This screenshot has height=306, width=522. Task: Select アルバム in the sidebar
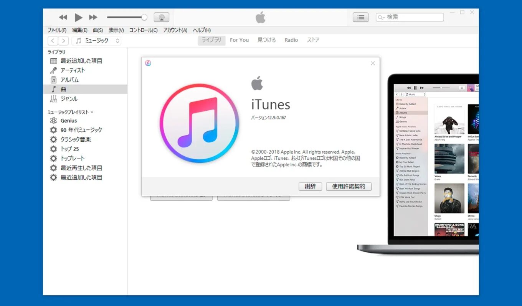tap(85, 80)
